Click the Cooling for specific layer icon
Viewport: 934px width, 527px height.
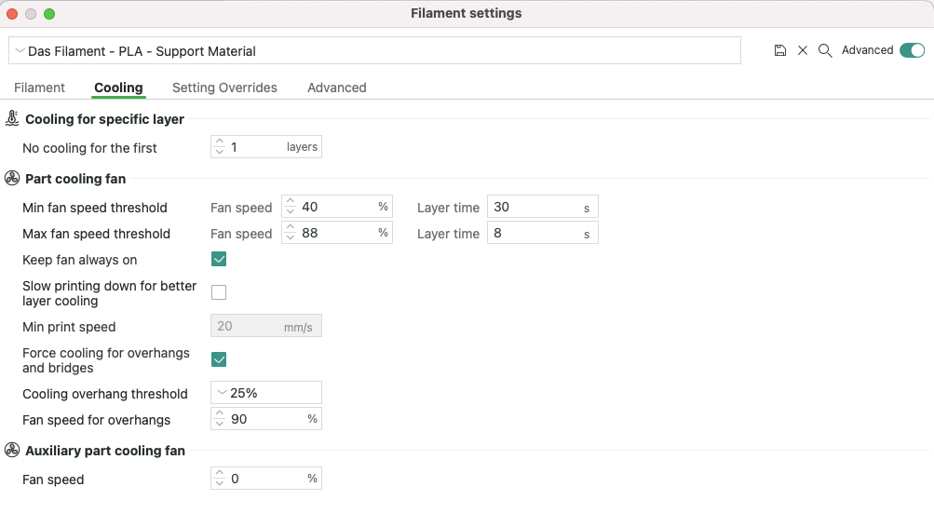click(12, 118)
